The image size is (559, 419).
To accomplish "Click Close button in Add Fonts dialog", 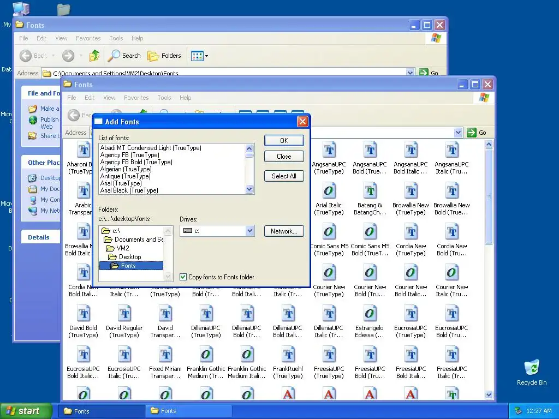I will click(x=284, y=157).
